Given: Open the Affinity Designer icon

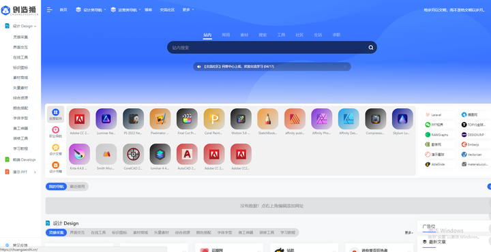Looking at the screenshot, I should click(348, 119).
